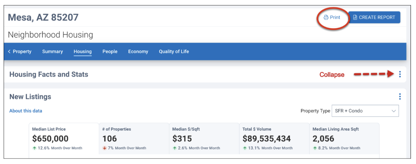
Task: Click the Print link
Action: click(332, 17)
